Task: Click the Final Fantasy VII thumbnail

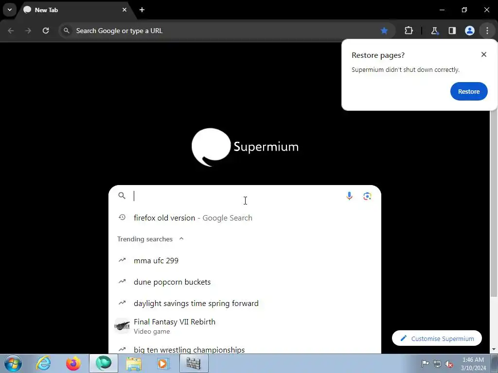Action: pyautogui.click(x=122, y=326)
